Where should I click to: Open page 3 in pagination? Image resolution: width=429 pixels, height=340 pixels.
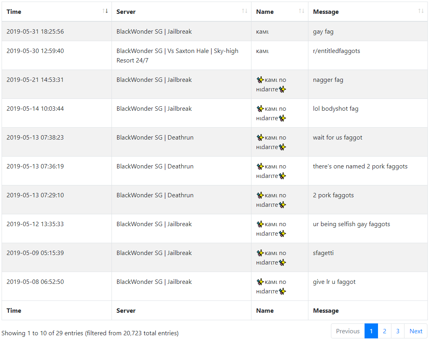coord(397,331)
